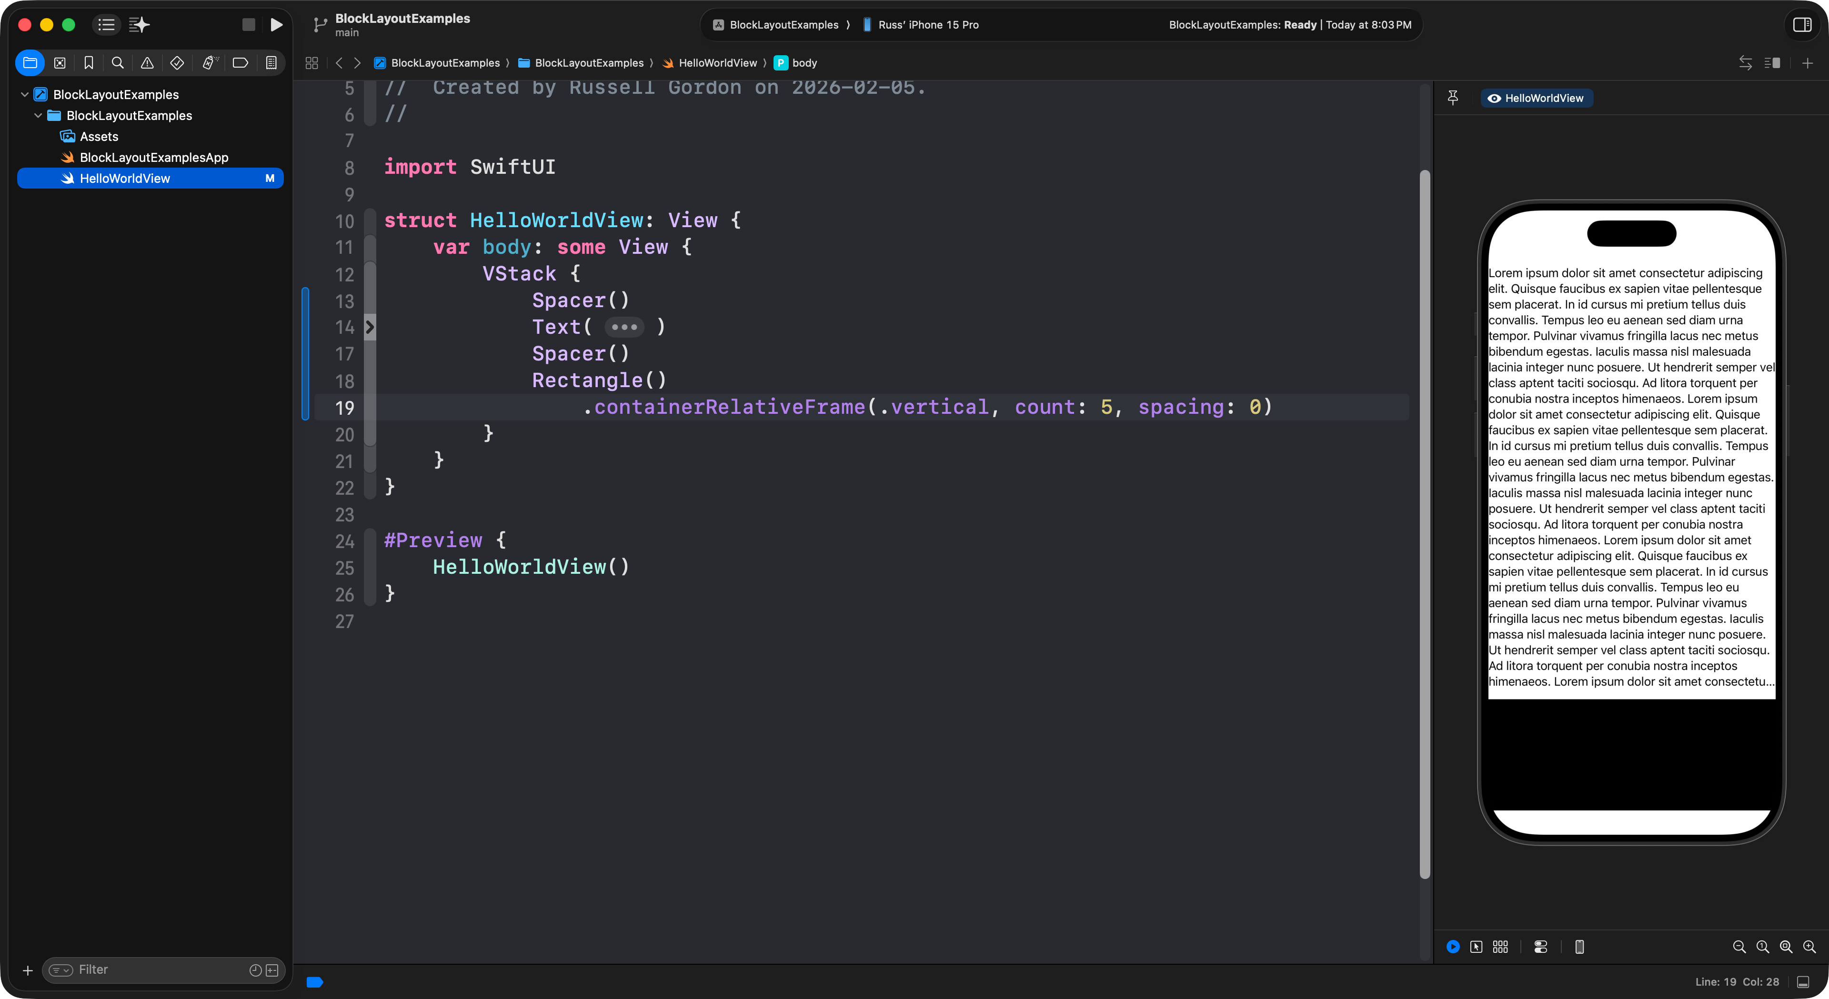Collapse the BlockLayoutExamples project root
This screenshot has height=999, width=1829.
(x=25, y=94)
